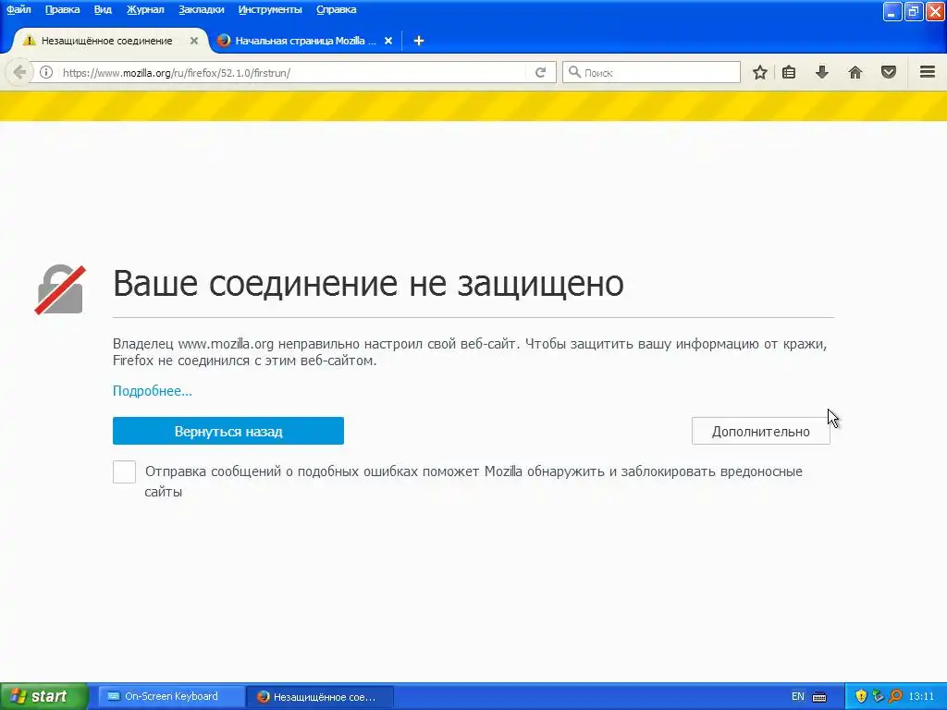This screenshot has height=710, width=947.
Task: Open the Подробнее... link
Action: 153,391
